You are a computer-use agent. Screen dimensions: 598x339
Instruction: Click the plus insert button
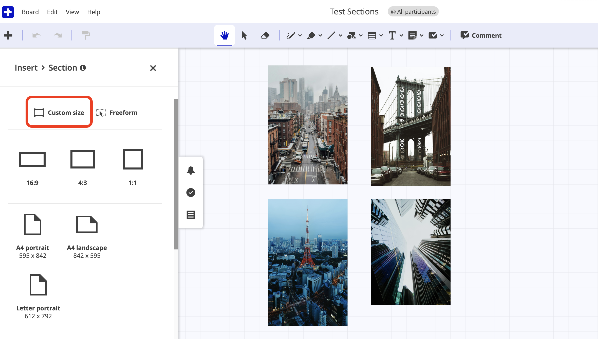[8, 35]
